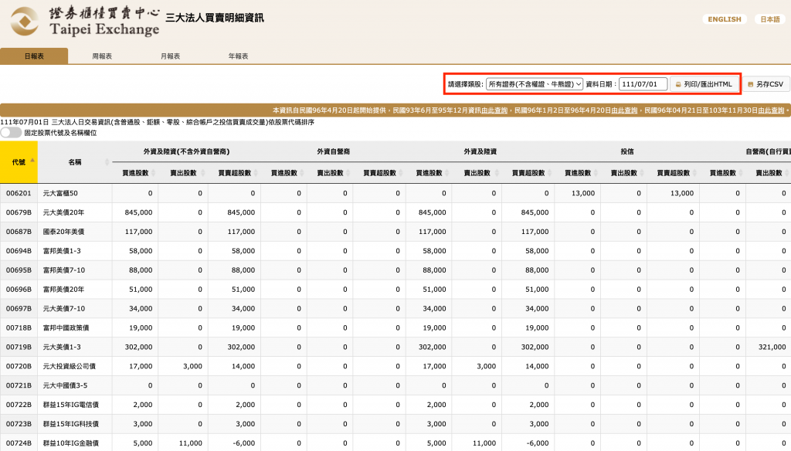The width and height of the screenshot is (791, 451).
Task: Sort 買賣超股數 under the 外資及陸資 group
Action: [x=549, y=173]
